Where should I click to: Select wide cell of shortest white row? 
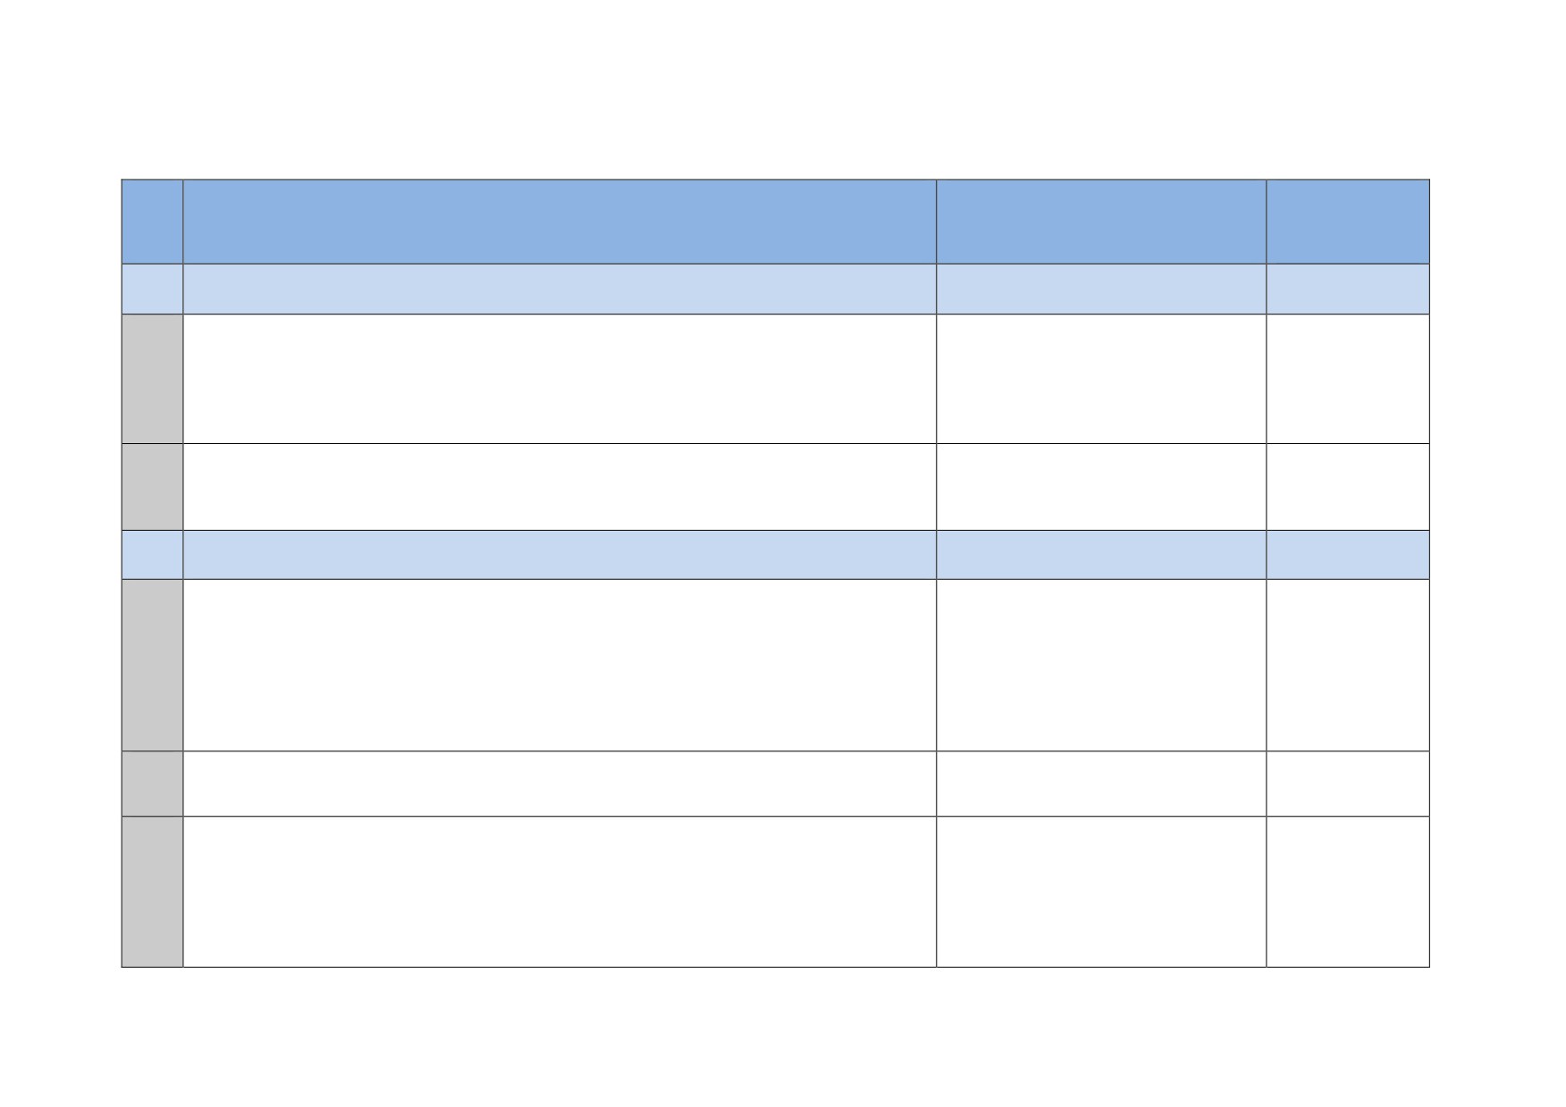(x=560, y=784)
